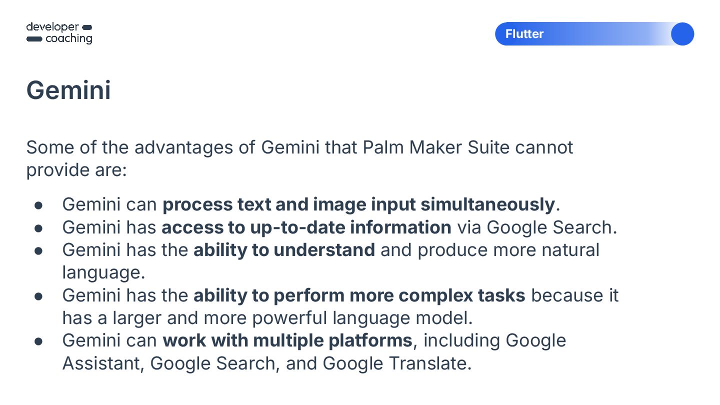
Task: Select the Flutter label in header pill
Action: point(524,34)
